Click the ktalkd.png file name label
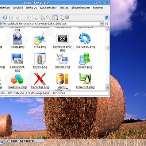146x146 pixels. [x=62, y=67]
